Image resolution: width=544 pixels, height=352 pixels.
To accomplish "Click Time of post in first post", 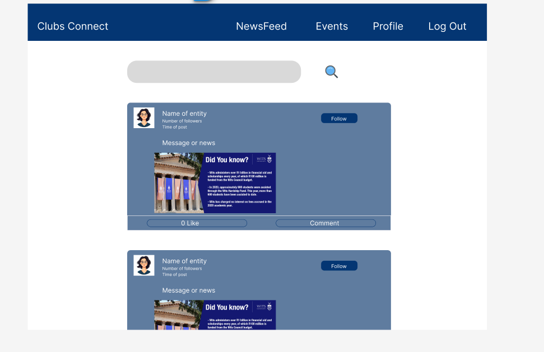I will [x=174, y=127].
